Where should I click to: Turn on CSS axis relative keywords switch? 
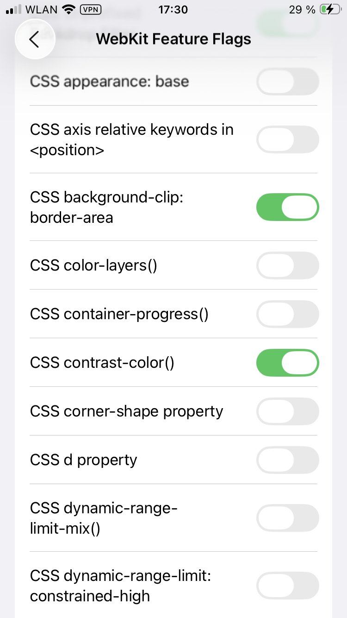pyautogui.click(x=287, y=139)
